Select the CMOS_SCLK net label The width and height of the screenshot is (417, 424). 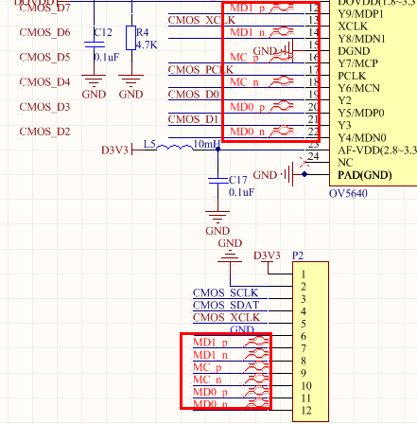(225, 292)
